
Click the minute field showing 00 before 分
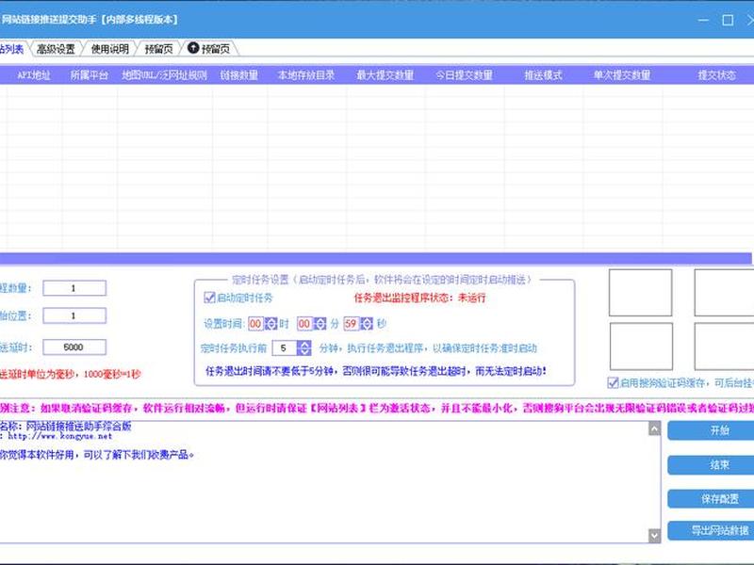pyautogui.click(x=304, y=324)
